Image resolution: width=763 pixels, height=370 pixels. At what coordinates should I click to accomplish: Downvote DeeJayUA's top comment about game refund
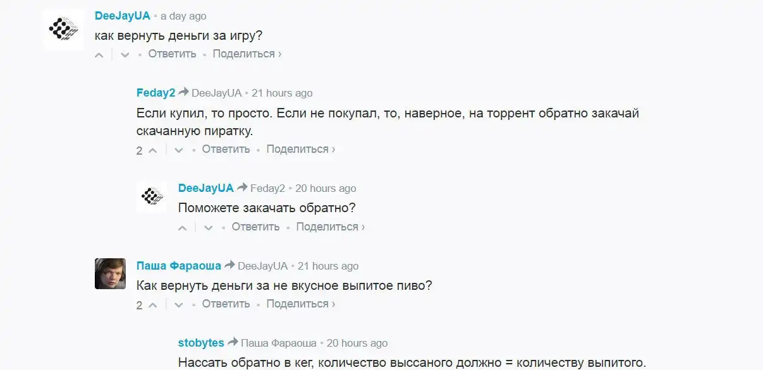pos(125,55)
